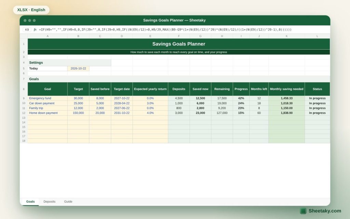This screenshot has height=219, width=350.
Task: Click the subtitle row about monthly saving
Action: point(179,52)
